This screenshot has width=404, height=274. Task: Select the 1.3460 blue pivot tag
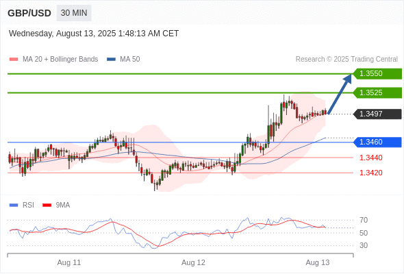tap(377, 142)
